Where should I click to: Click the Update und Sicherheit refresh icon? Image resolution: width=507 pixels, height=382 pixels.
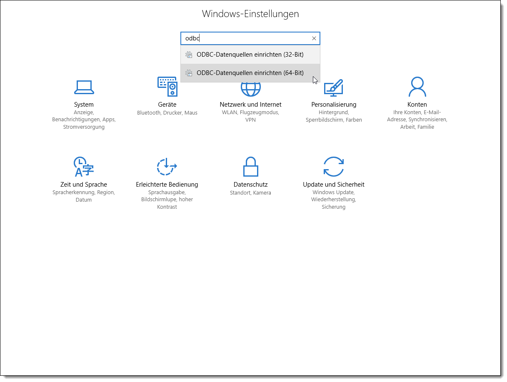click(333, 167)
